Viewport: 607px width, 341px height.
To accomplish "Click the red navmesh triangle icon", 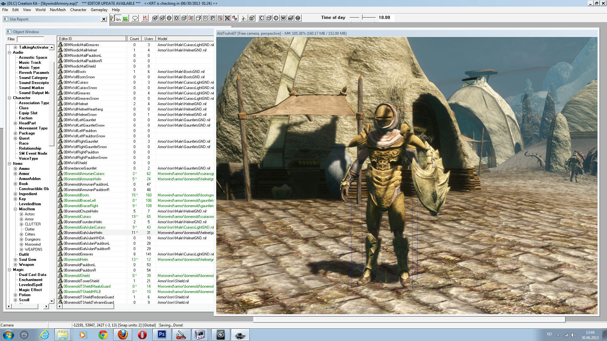I will pyautogui.click(x=145, y=18).
